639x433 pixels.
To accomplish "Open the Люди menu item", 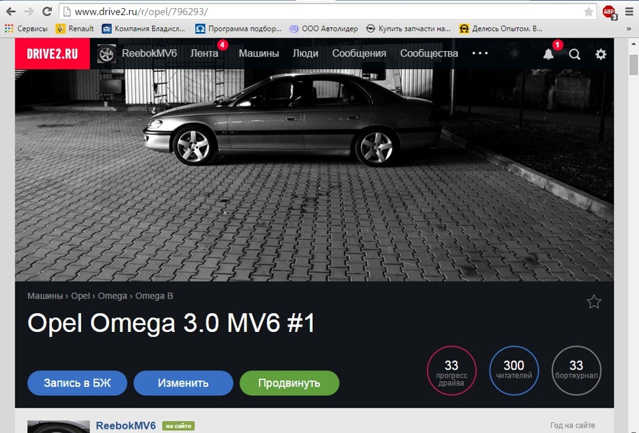I will (306, 53).
